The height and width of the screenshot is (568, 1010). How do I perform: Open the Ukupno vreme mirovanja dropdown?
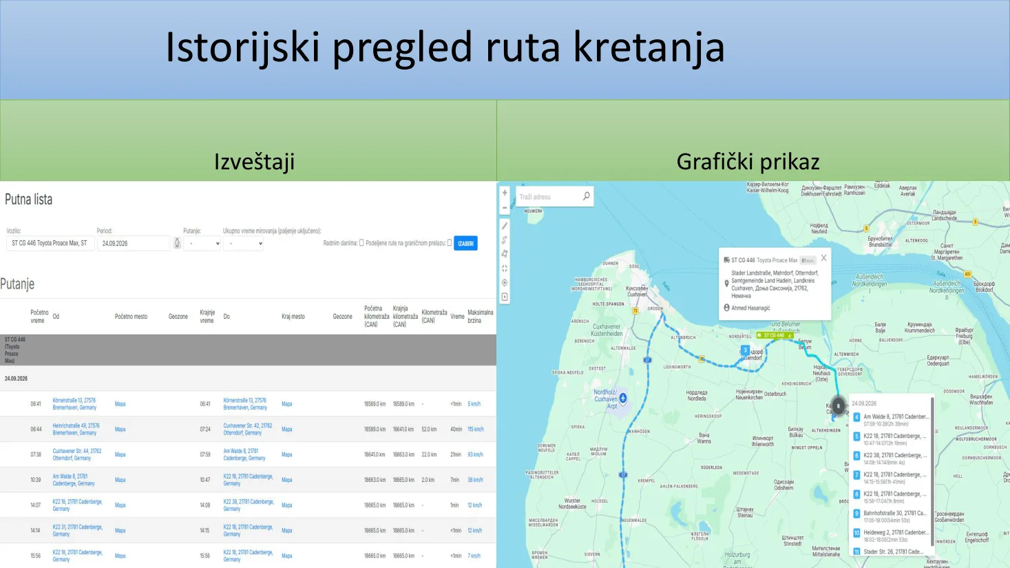[x=242, y=243]
